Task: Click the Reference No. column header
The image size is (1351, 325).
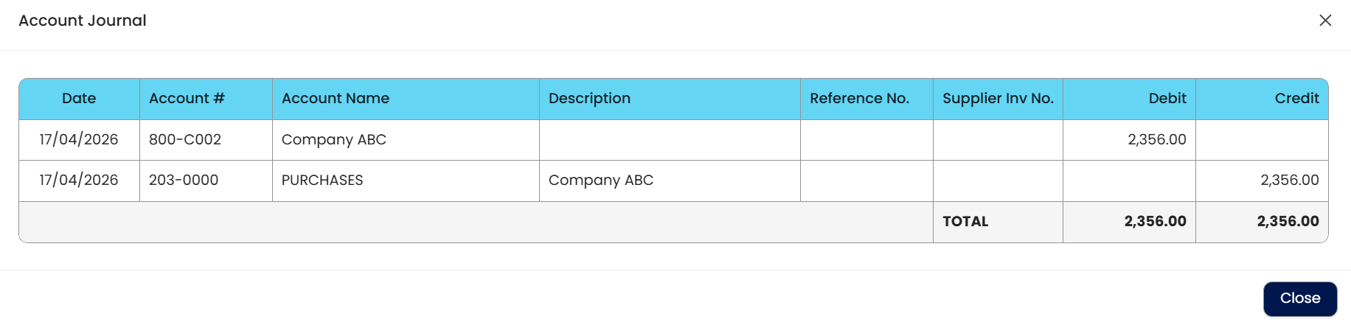Action: [x=859, y=99]
